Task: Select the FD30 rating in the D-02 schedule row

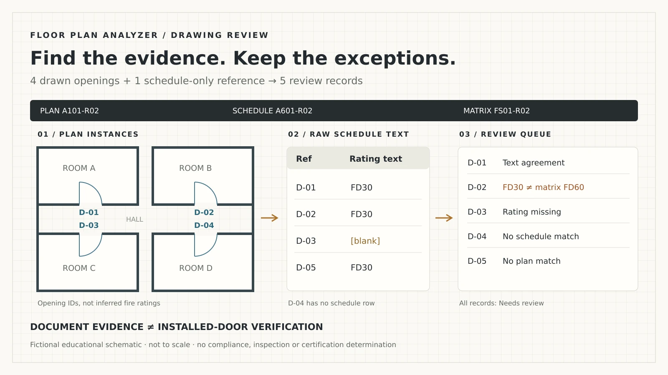Action: pos(362,214)
